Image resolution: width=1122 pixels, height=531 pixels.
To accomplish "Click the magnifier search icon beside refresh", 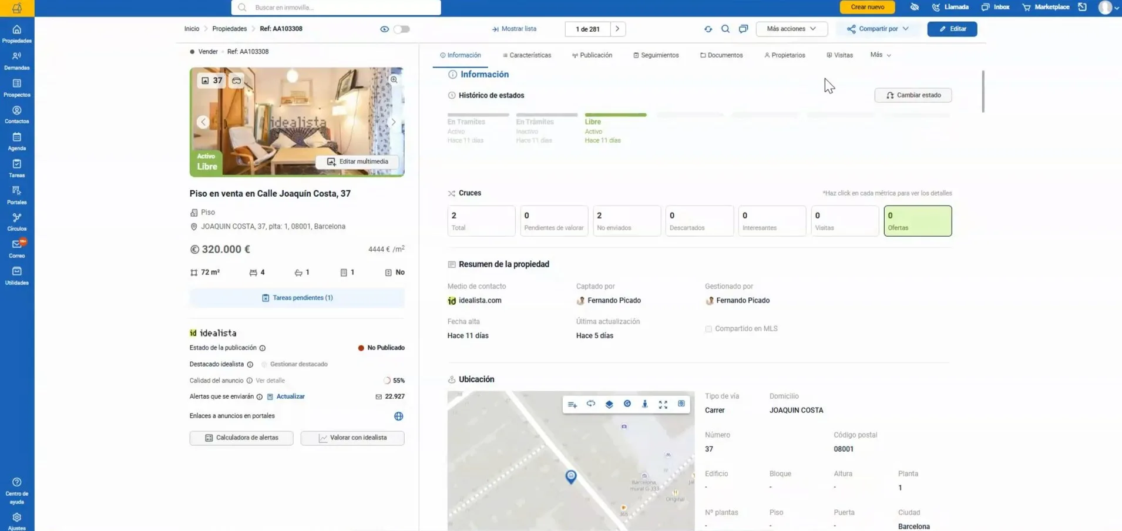I will click(x=725, y=29).
